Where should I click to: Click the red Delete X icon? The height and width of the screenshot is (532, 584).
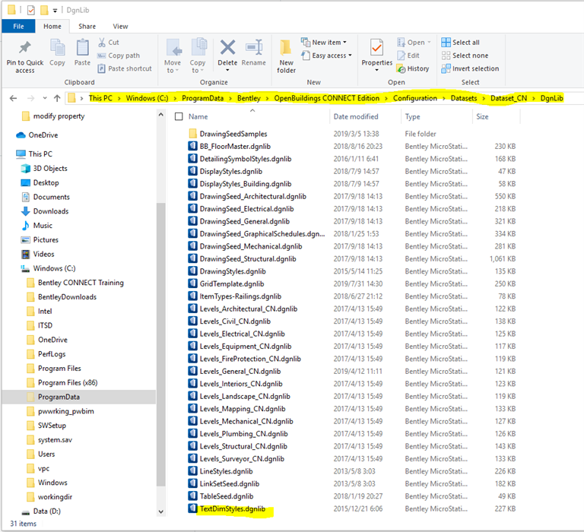pyautogui.click(x=227, y=47)
